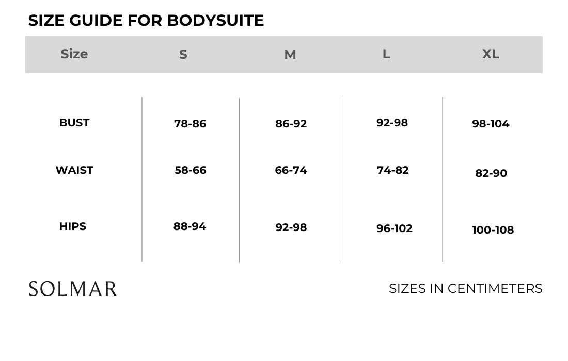Click the 100-108 hips value for XL
The width and height of the screenshot is (568, 361).
493,230
